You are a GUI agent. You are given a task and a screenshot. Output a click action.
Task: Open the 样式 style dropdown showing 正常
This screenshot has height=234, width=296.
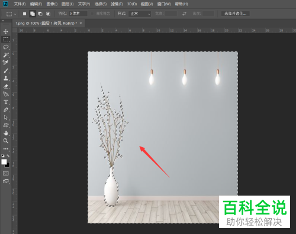click(x=140, y=14)
